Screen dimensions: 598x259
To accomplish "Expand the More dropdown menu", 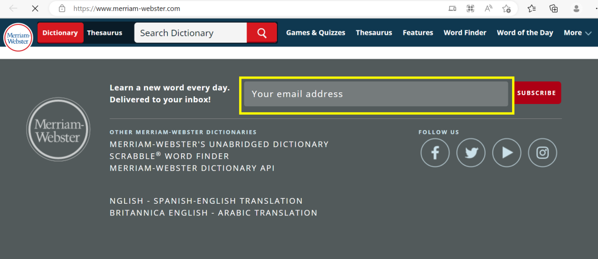I will pos(578,33).
